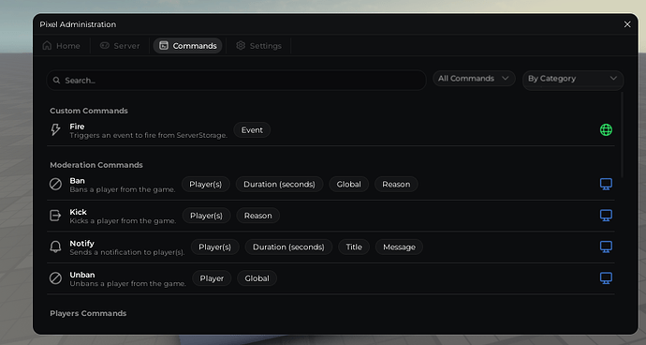Select the Commands tab
Image resolution: width=646 pixels, height=345 pixels.
pyautogui.click(x=188, y=46)
